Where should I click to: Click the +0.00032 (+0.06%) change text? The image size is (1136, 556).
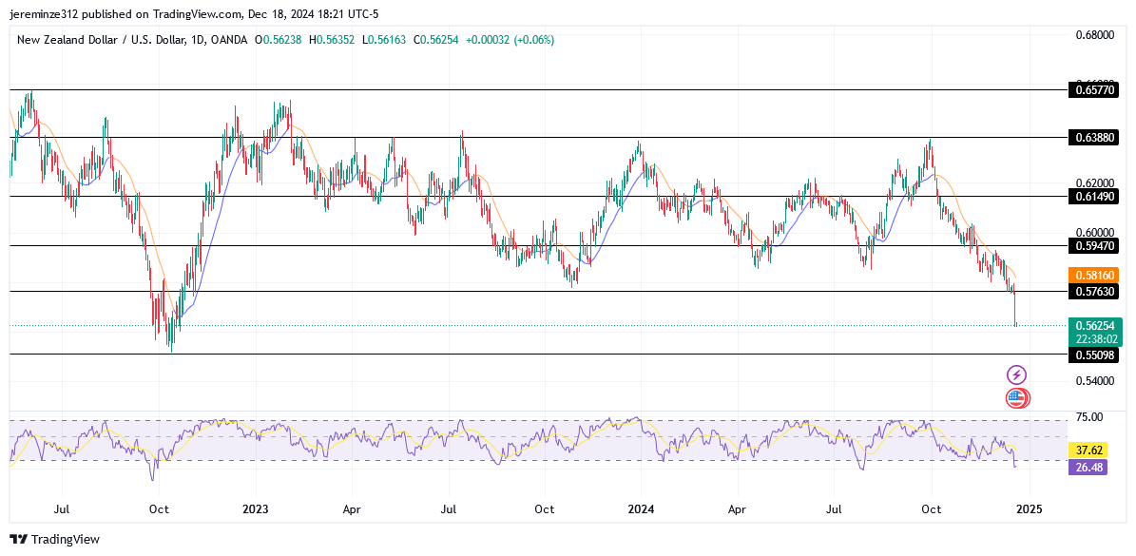510,41
